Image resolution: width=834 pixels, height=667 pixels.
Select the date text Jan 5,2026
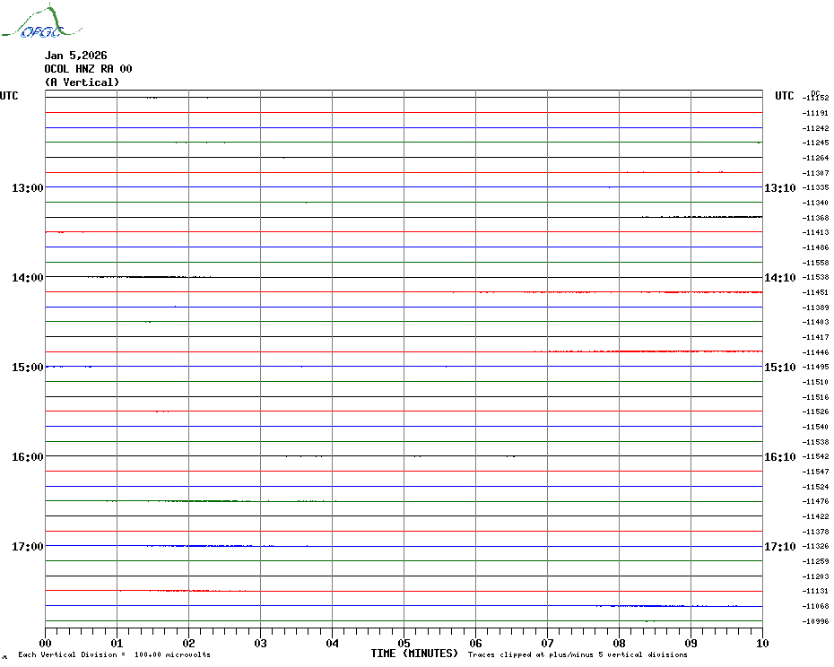click(75, 56)
